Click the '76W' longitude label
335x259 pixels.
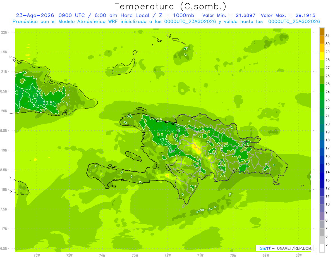[x=37, y=255]
